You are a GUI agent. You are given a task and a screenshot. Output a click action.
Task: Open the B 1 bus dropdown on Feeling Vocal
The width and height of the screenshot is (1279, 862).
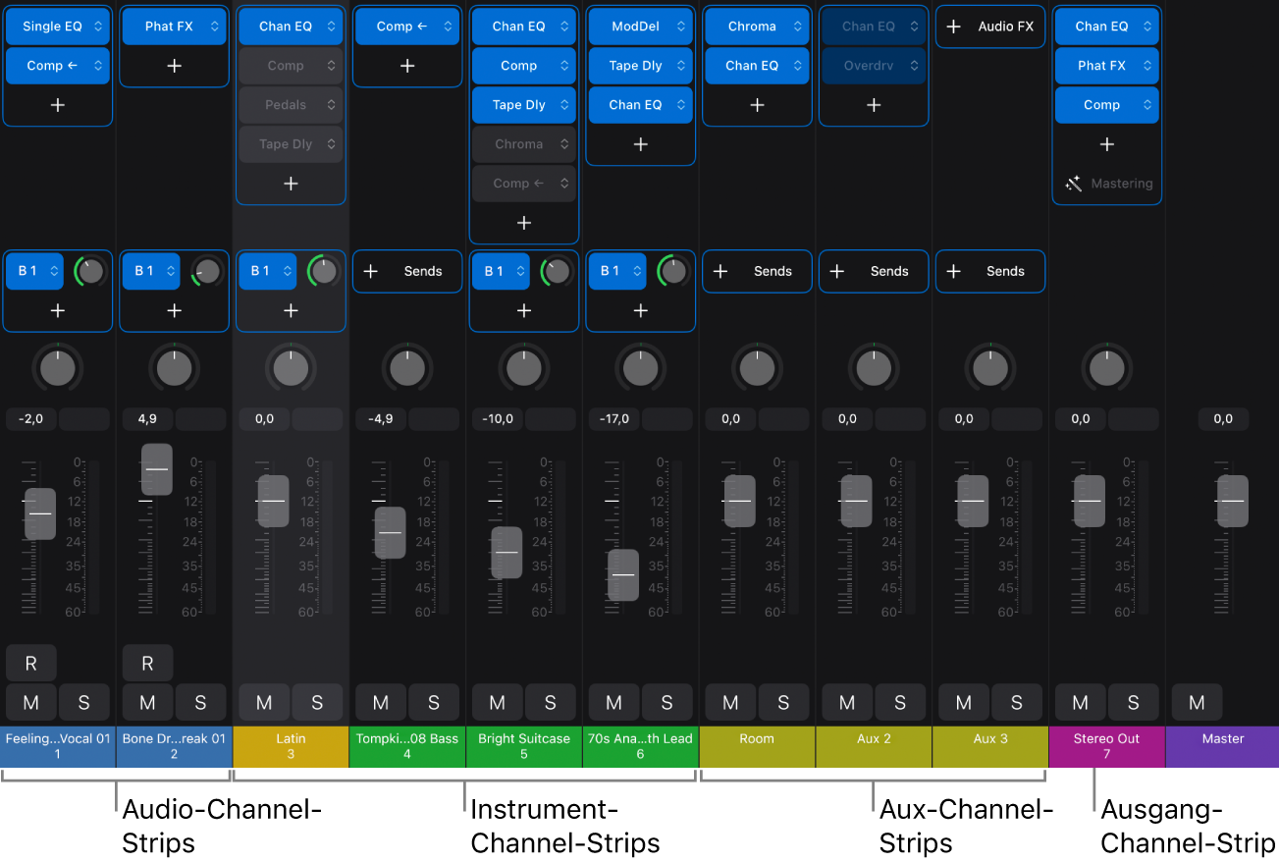[x=34, y=271]
